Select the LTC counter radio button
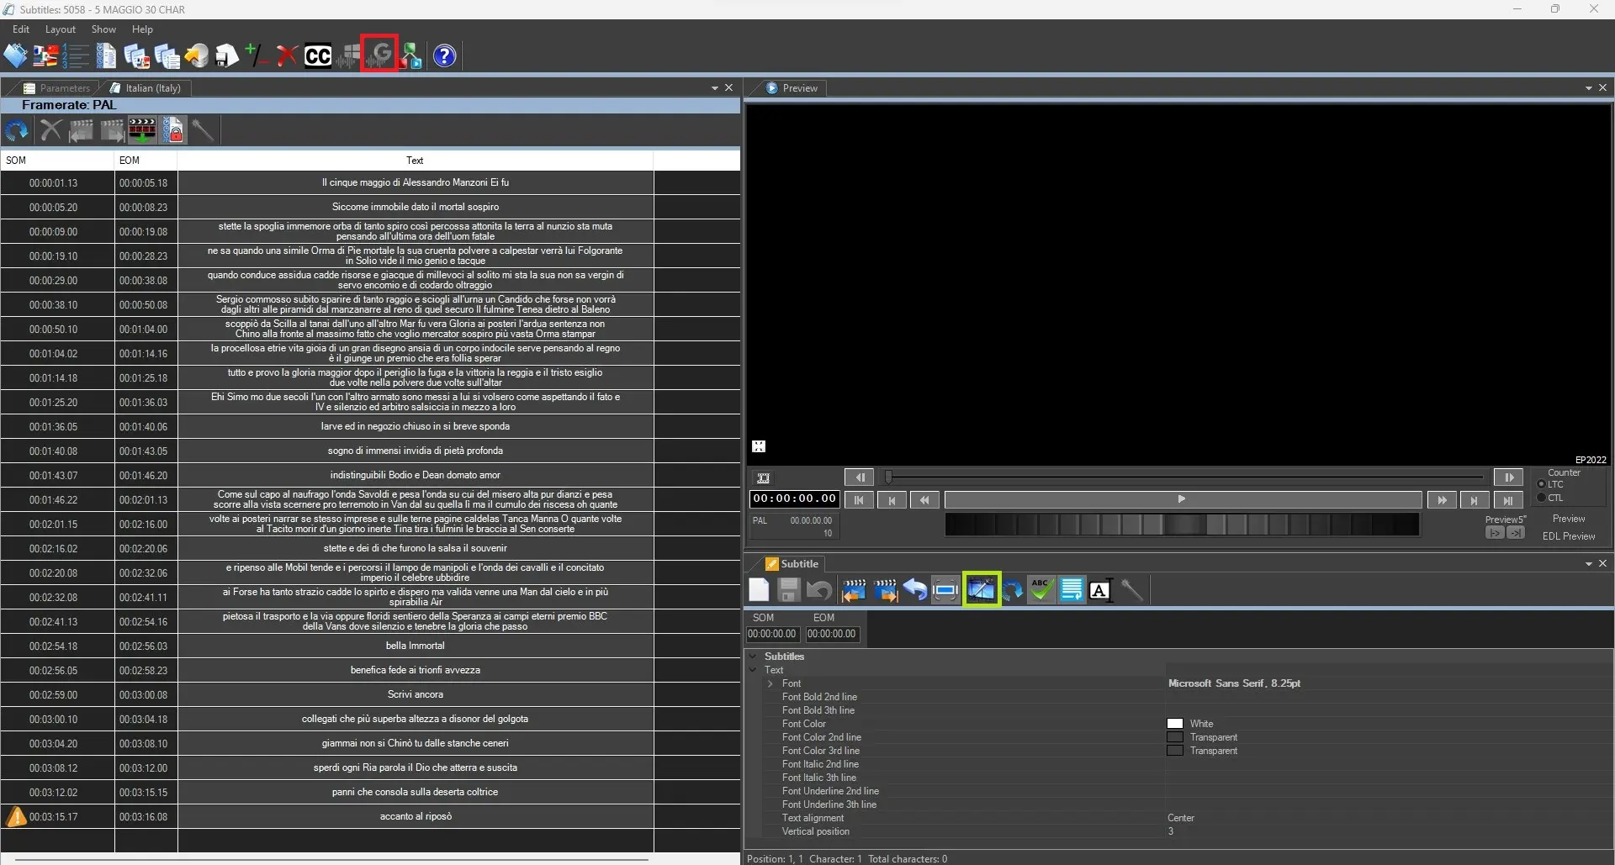 [x=1541, y=484]
